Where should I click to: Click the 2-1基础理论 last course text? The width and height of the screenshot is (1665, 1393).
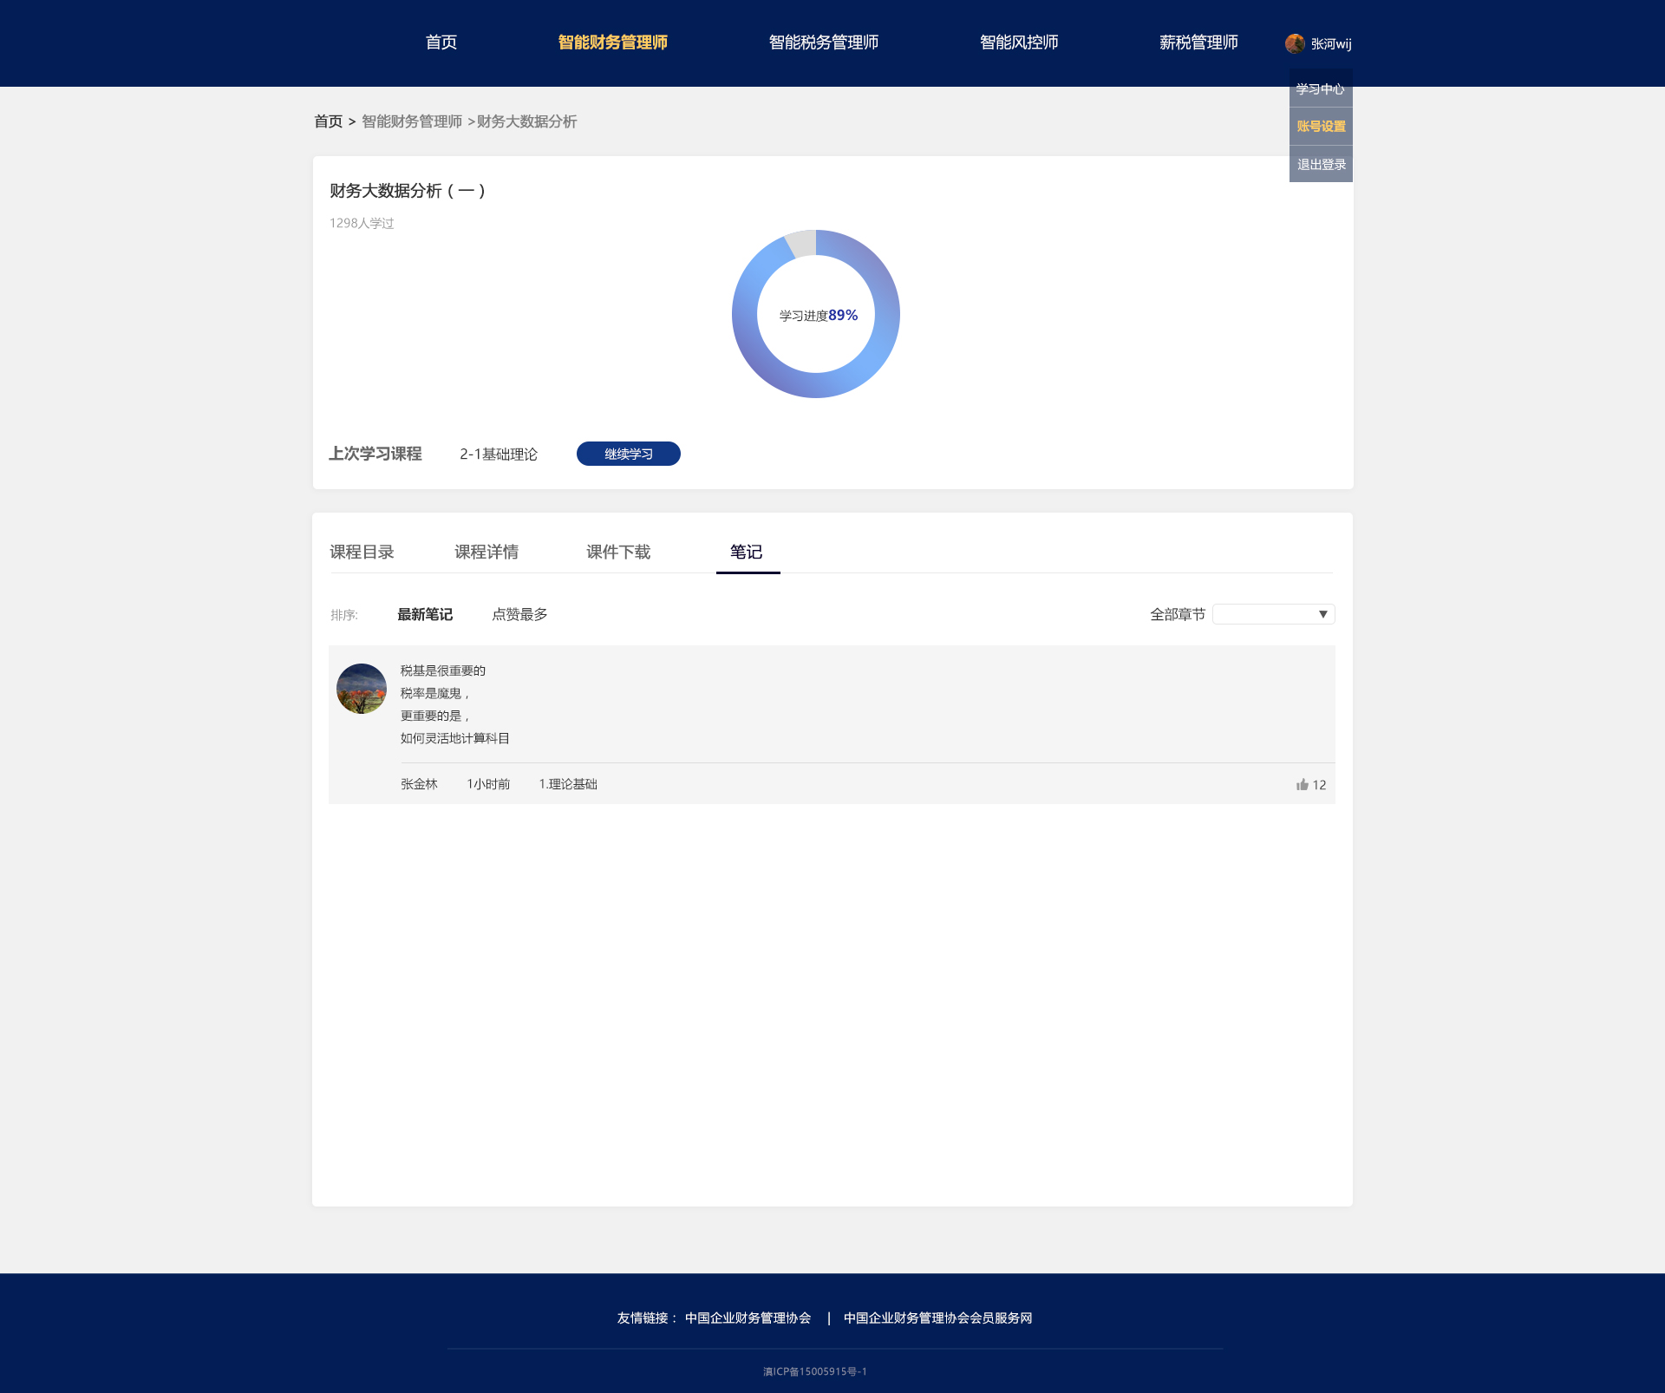tap(499, 454)
